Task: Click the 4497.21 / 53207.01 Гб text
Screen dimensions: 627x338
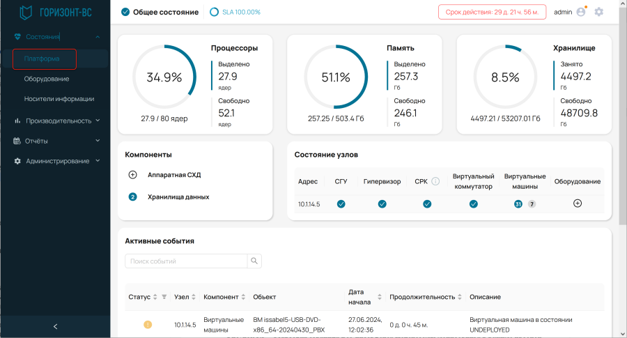Action: pos(506,118)
